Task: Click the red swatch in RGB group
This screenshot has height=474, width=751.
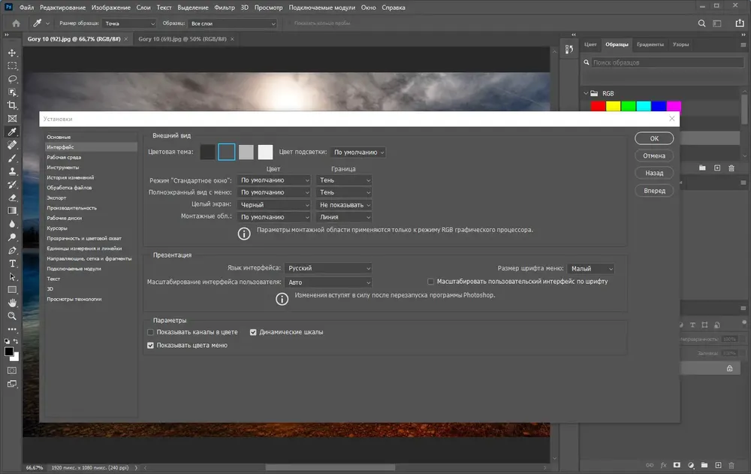Action: click(598, 106)
